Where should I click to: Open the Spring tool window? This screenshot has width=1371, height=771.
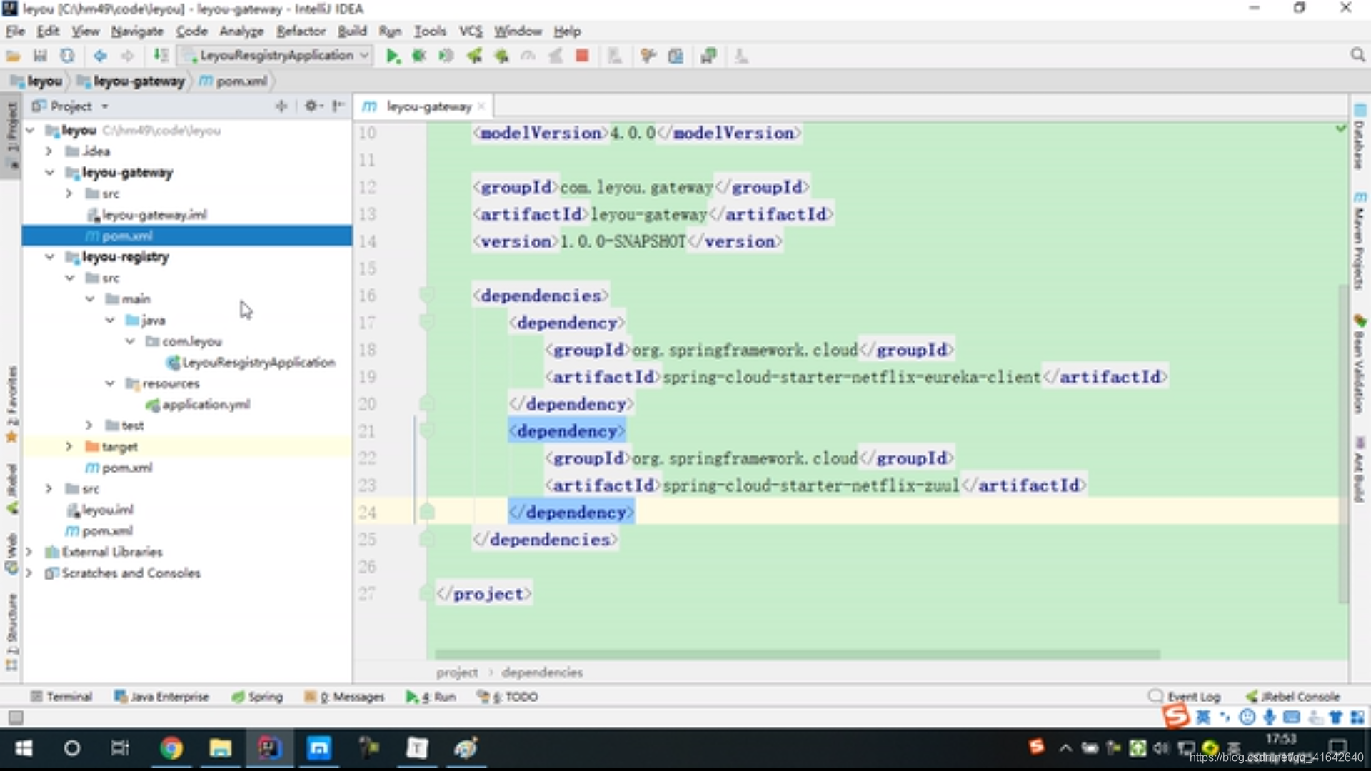tap(258, 697)
